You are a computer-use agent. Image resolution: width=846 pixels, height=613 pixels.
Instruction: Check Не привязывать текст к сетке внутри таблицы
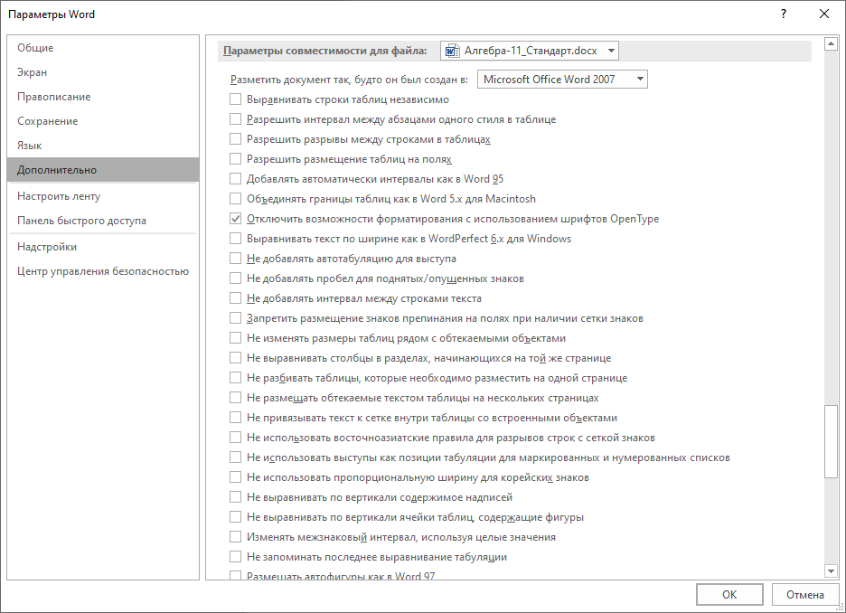235,418
